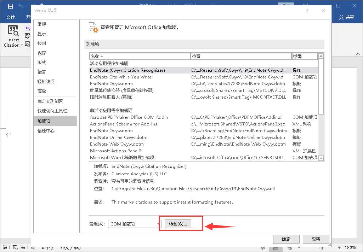This screenshot has height=252, width=363.
Task: Select the EndNote Web Cwyw.dotm row
Action: click(x=204, y=144)
